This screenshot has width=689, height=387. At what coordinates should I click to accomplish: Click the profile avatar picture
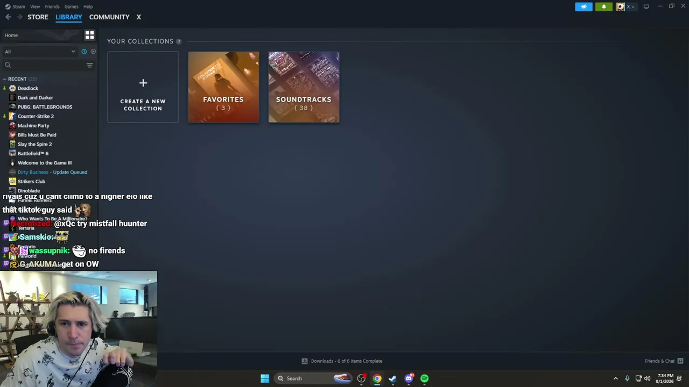[620, 6]
